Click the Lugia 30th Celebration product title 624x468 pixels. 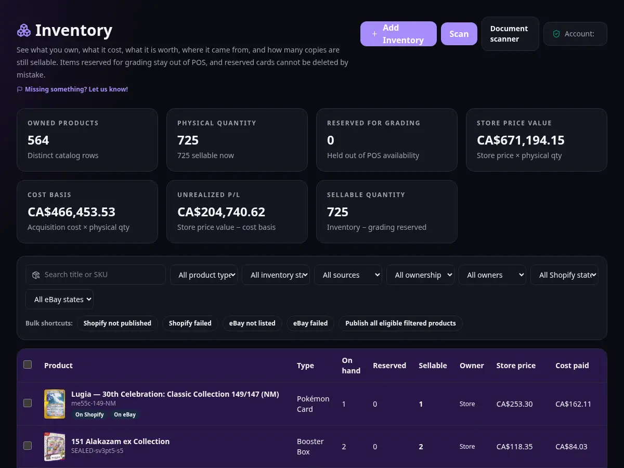(175, 394)
